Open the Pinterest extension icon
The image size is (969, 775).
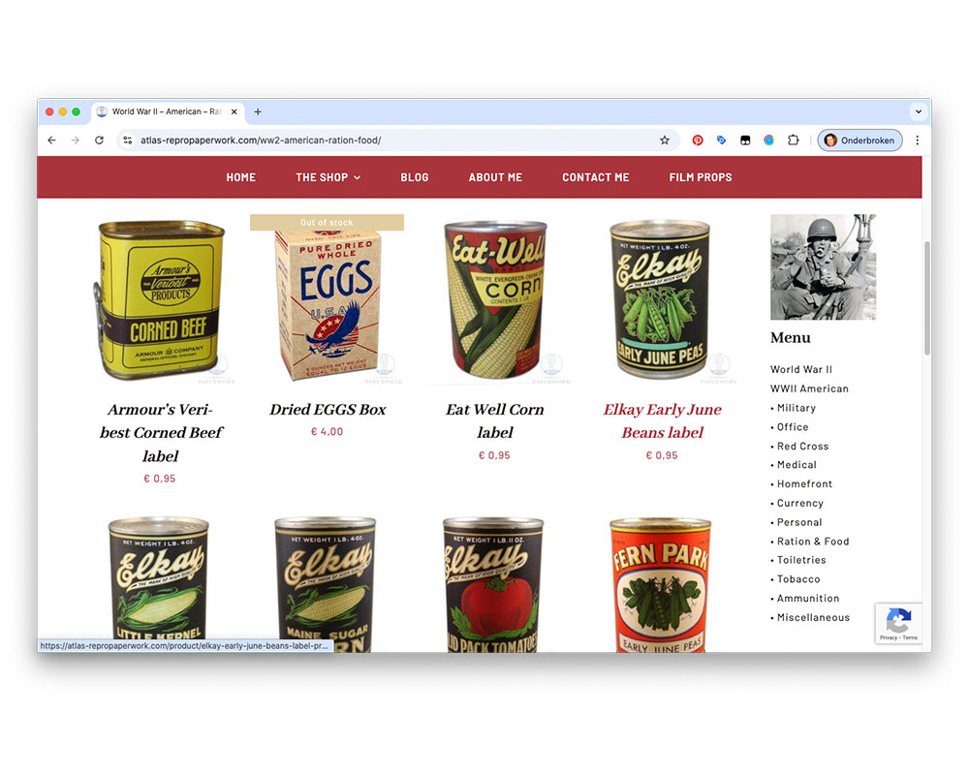coord(698,140)
